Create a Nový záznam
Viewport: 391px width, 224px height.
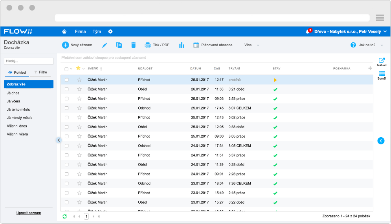(77, 45)
